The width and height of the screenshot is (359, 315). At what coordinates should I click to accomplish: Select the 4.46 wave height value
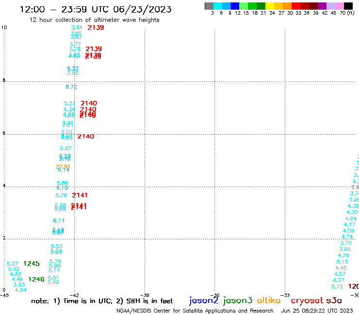17,279
